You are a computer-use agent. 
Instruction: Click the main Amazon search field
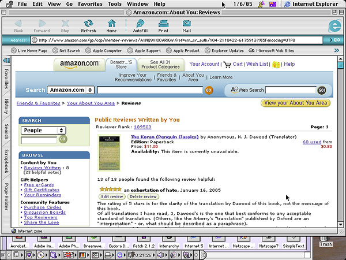click(x=150, y=90)
